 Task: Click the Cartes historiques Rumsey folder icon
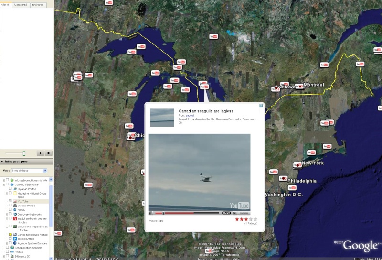coord(15,234)
